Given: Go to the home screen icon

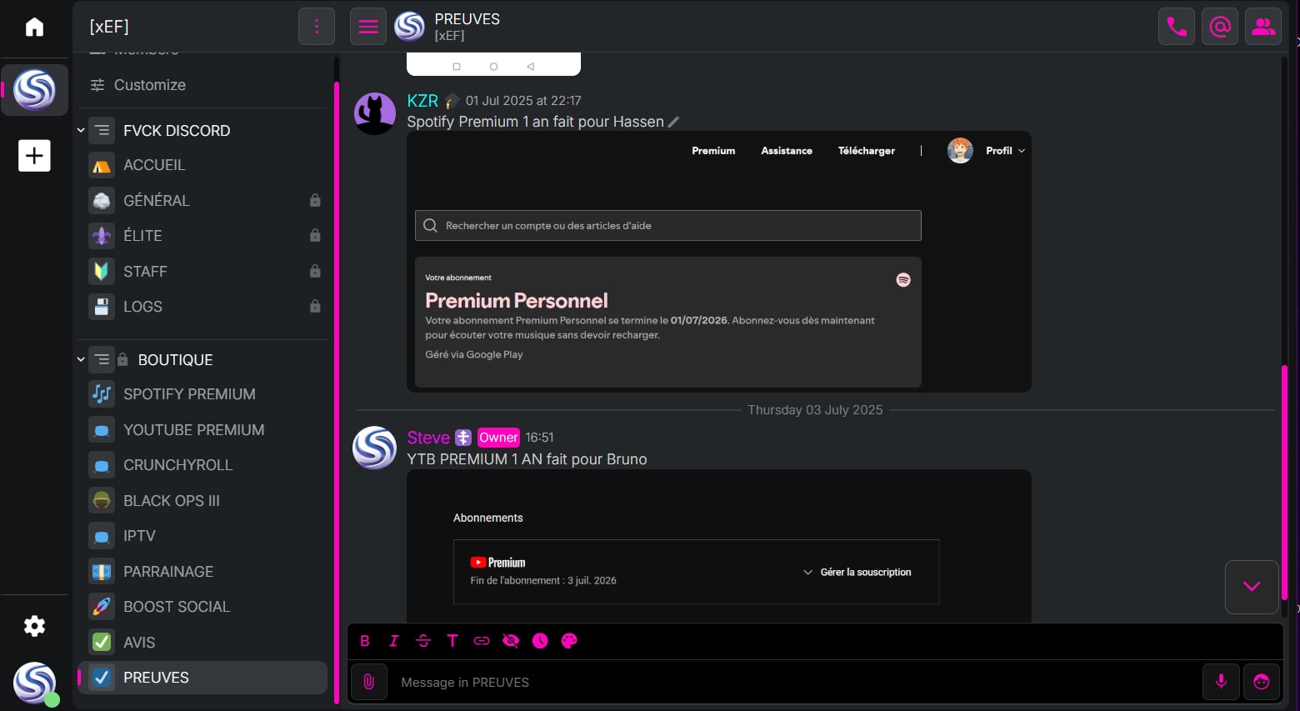Looking at the screenshot, I should [34, 28].
